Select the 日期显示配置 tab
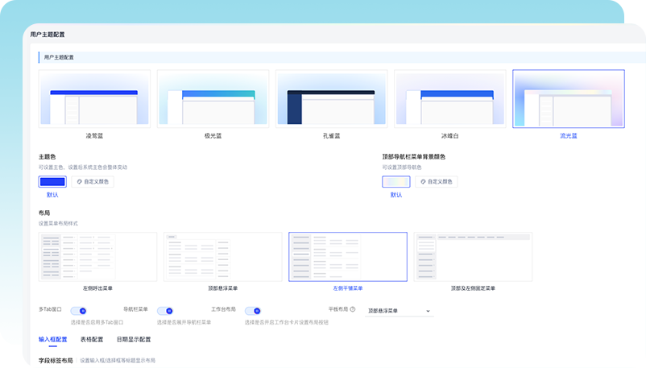This screenshot has width=646, height=368. point(134,339)
